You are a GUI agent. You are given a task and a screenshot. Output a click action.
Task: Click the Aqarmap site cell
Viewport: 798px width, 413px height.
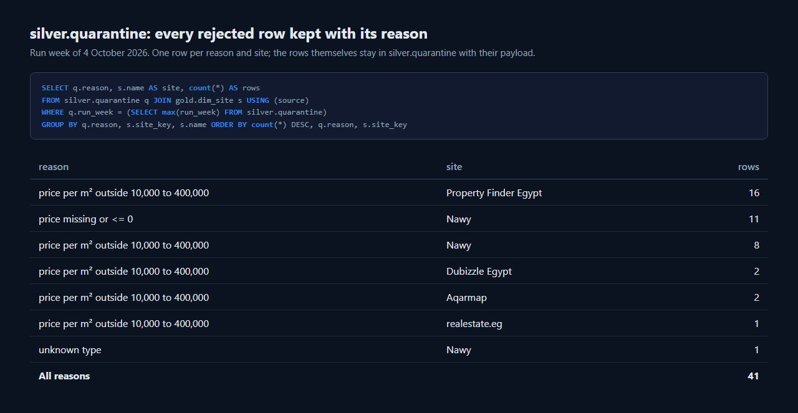466,298
